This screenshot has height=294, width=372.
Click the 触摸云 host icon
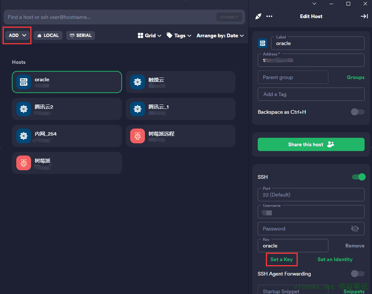point(138,82)
